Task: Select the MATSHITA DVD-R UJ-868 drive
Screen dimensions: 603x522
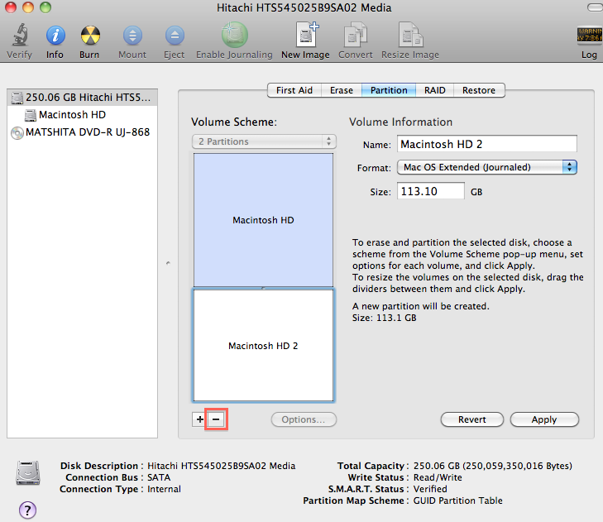Action: click(x=81, y=132)
